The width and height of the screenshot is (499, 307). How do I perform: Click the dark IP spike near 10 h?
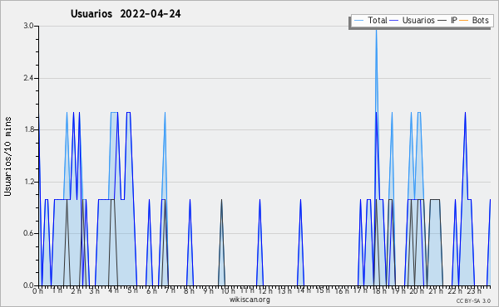(221, 243)
